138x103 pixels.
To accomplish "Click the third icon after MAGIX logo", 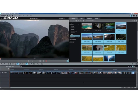I will [12, 16].
